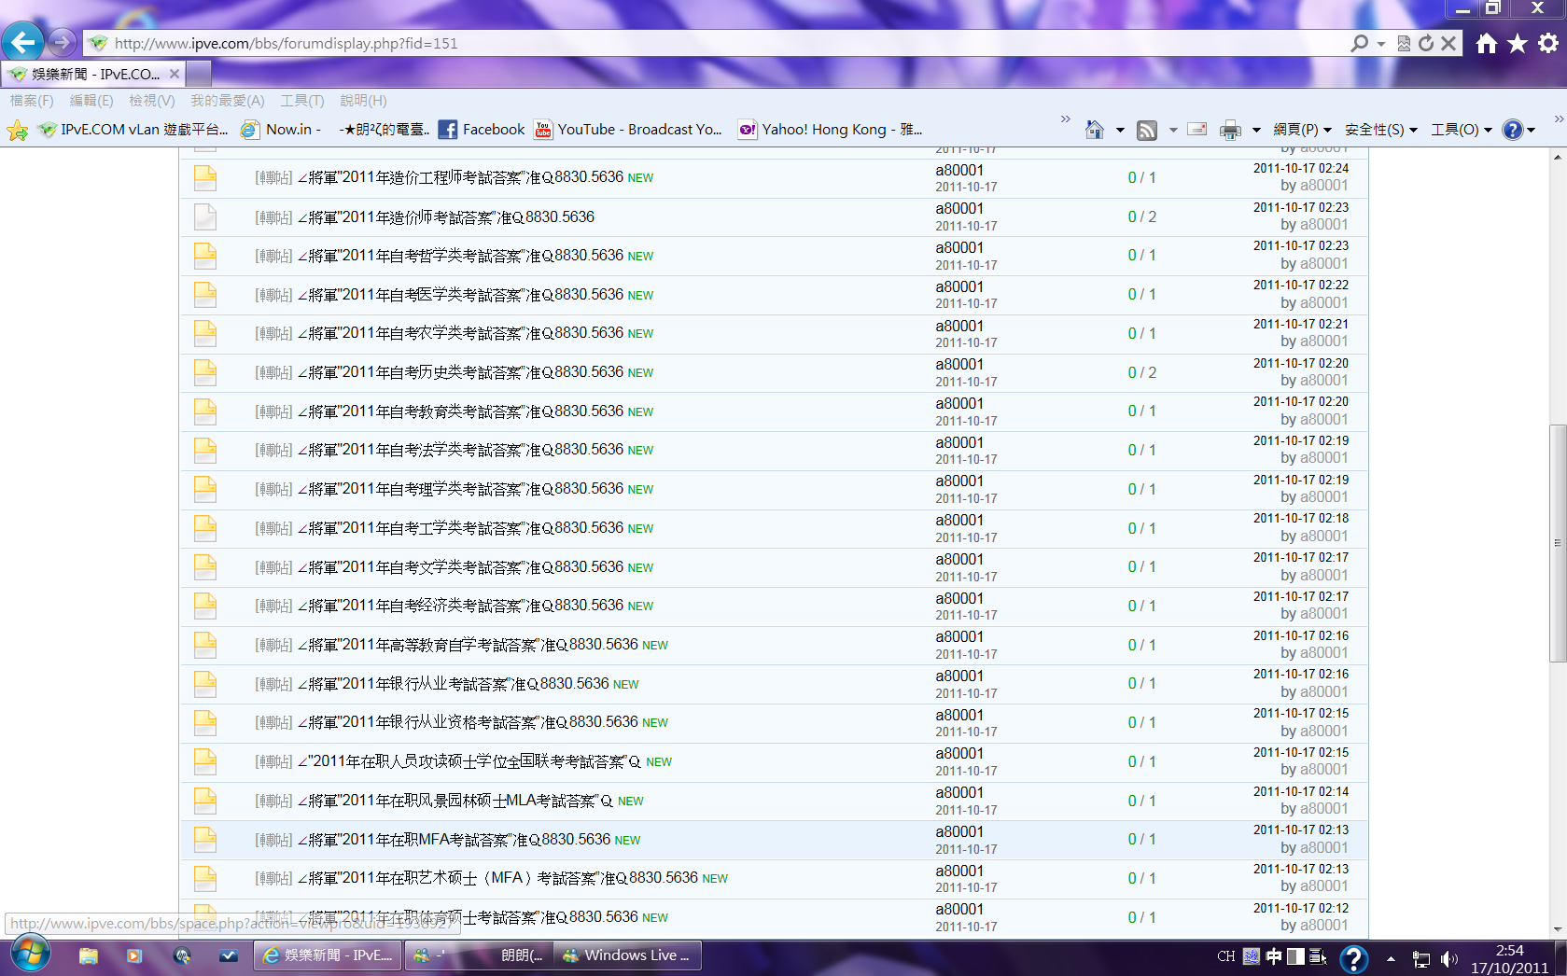1567x976 pixels.
Task: Click the Refresh page icon in address bar
Action: coord(1425,43)
